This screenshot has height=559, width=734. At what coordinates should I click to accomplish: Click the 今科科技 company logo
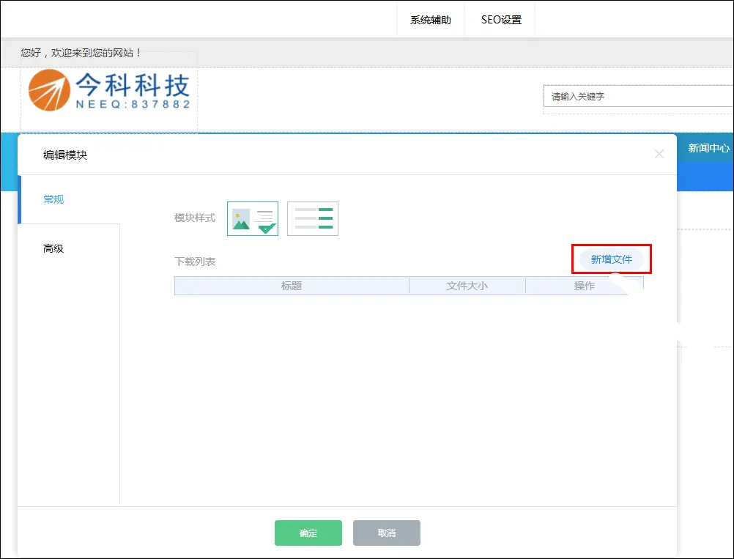[x=109, y=91]
